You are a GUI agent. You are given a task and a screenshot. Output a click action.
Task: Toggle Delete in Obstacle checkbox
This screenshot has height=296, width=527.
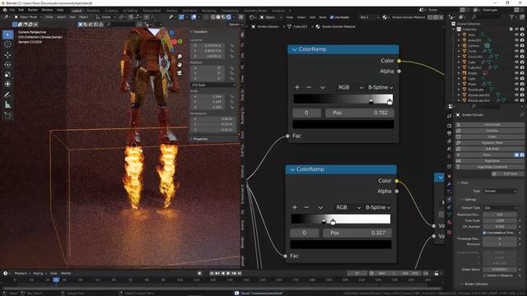tap(484, 275)
